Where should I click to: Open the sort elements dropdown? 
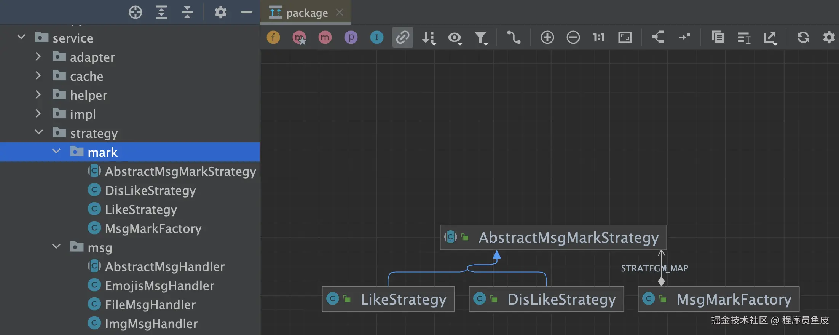[429, 38]
